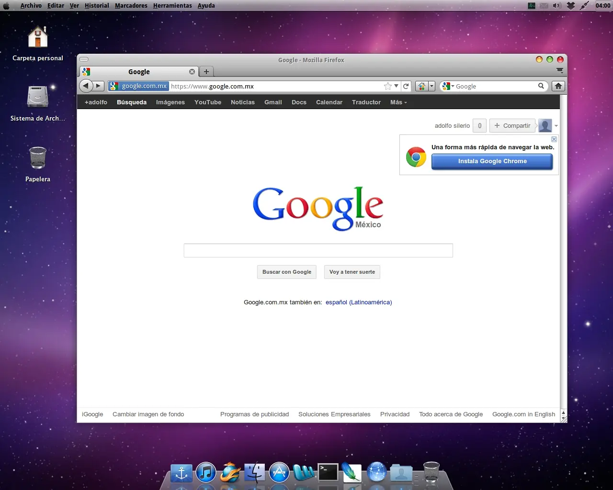613x490 pixels.
Task: Click the Compartir button
Action: point(512,126)
